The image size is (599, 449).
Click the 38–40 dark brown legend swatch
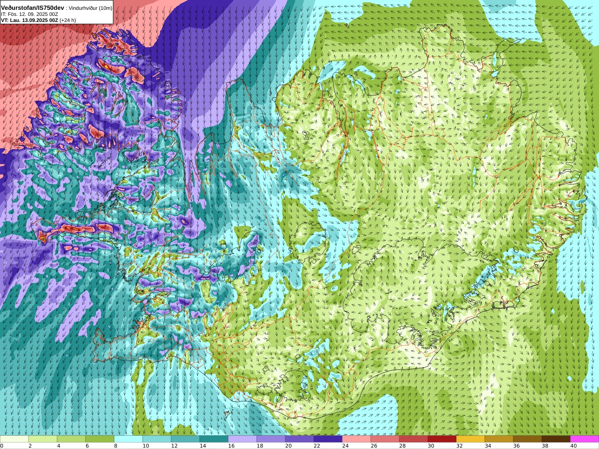[x=556, y=439]
